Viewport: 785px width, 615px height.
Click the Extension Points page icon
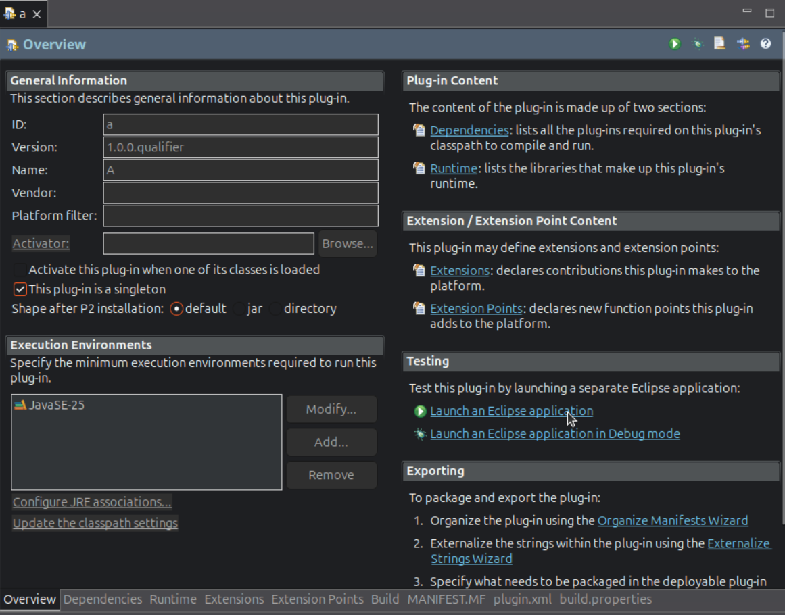pyautogui.click(x=419, y=308)
